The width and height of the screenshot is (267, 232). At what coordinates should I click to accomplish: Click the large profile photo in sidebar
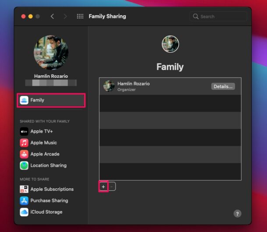click(x=51, y=53)
